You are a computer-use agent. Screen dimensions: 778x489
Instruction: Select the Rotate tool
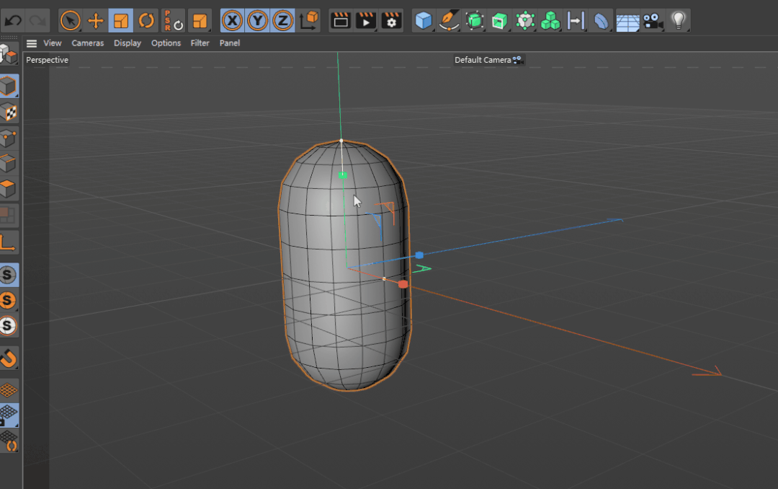[x=146, y=21]
